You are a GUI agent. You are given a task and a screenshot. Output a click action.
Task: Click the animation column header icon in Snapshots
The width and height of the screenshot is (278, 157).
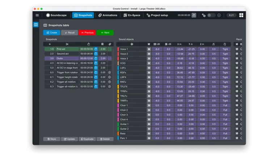point(110,44)
